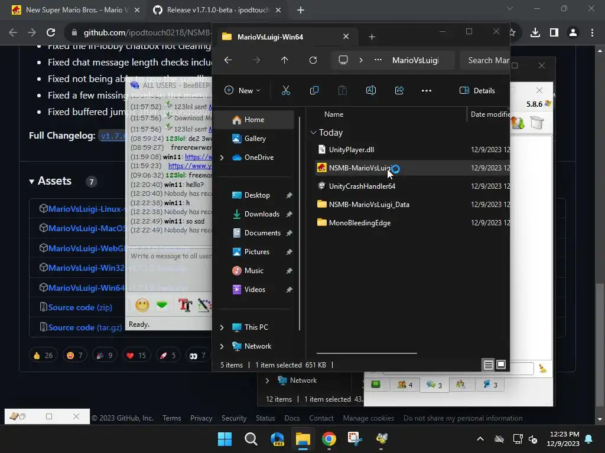
Task: Go up one folder level in Explorer
Action: 284,60
